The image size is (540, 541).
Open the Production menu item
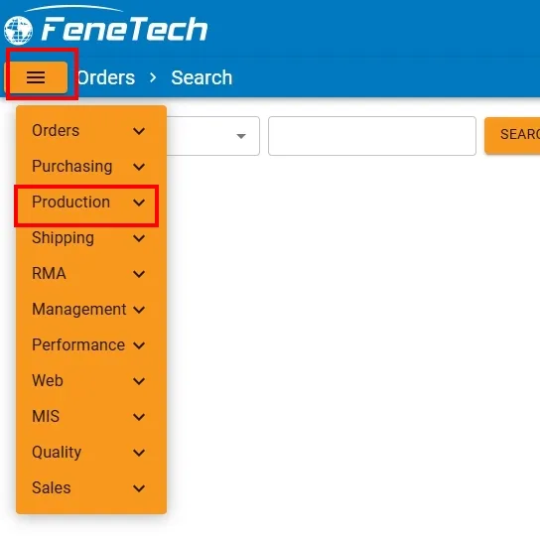pyautogui.click(x=88, y=203)
